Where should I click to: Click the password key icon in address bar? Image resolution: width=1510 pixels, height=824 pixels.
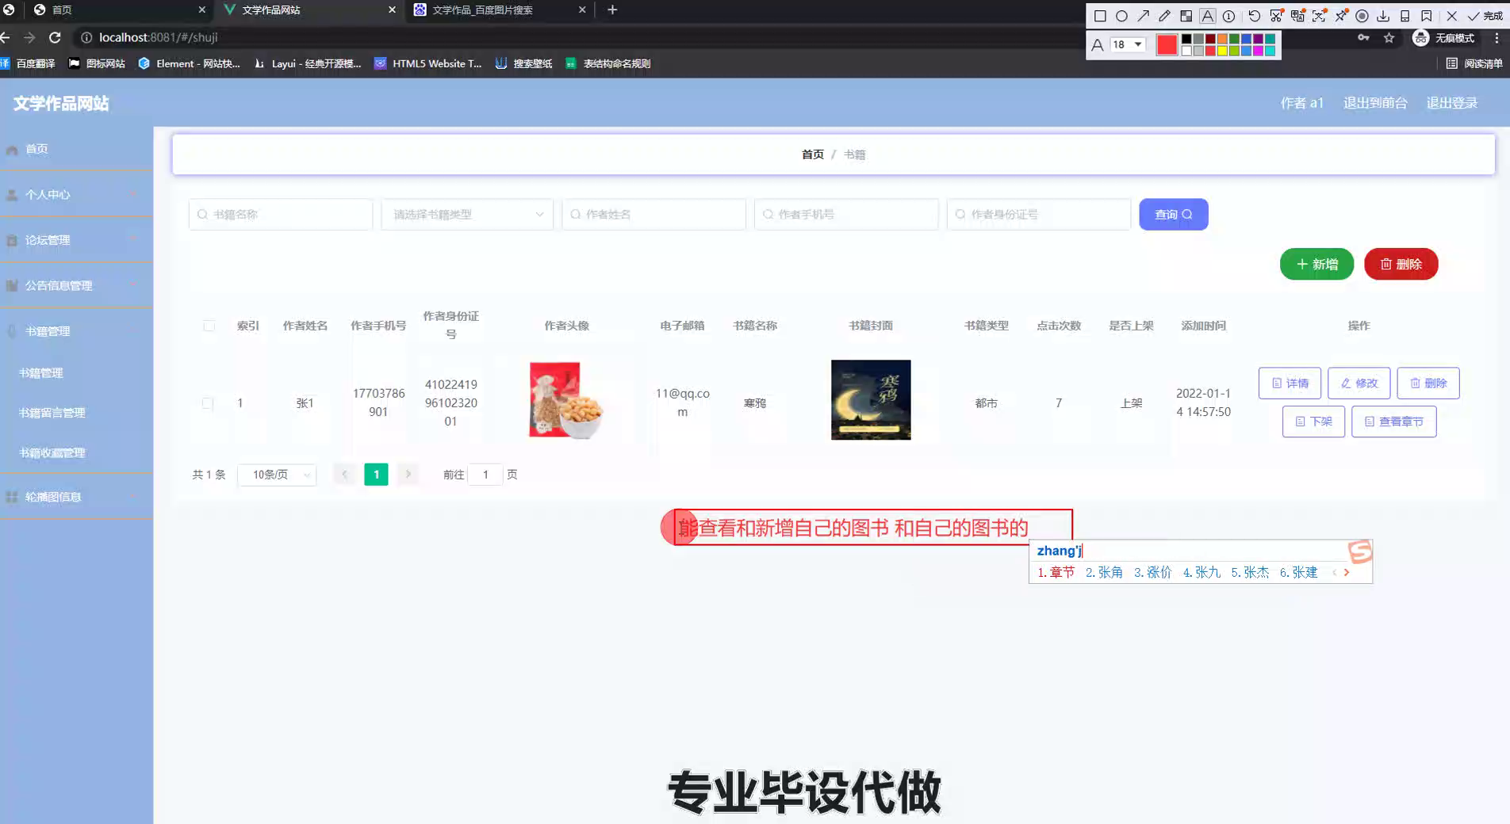[x=1363, y=37]
